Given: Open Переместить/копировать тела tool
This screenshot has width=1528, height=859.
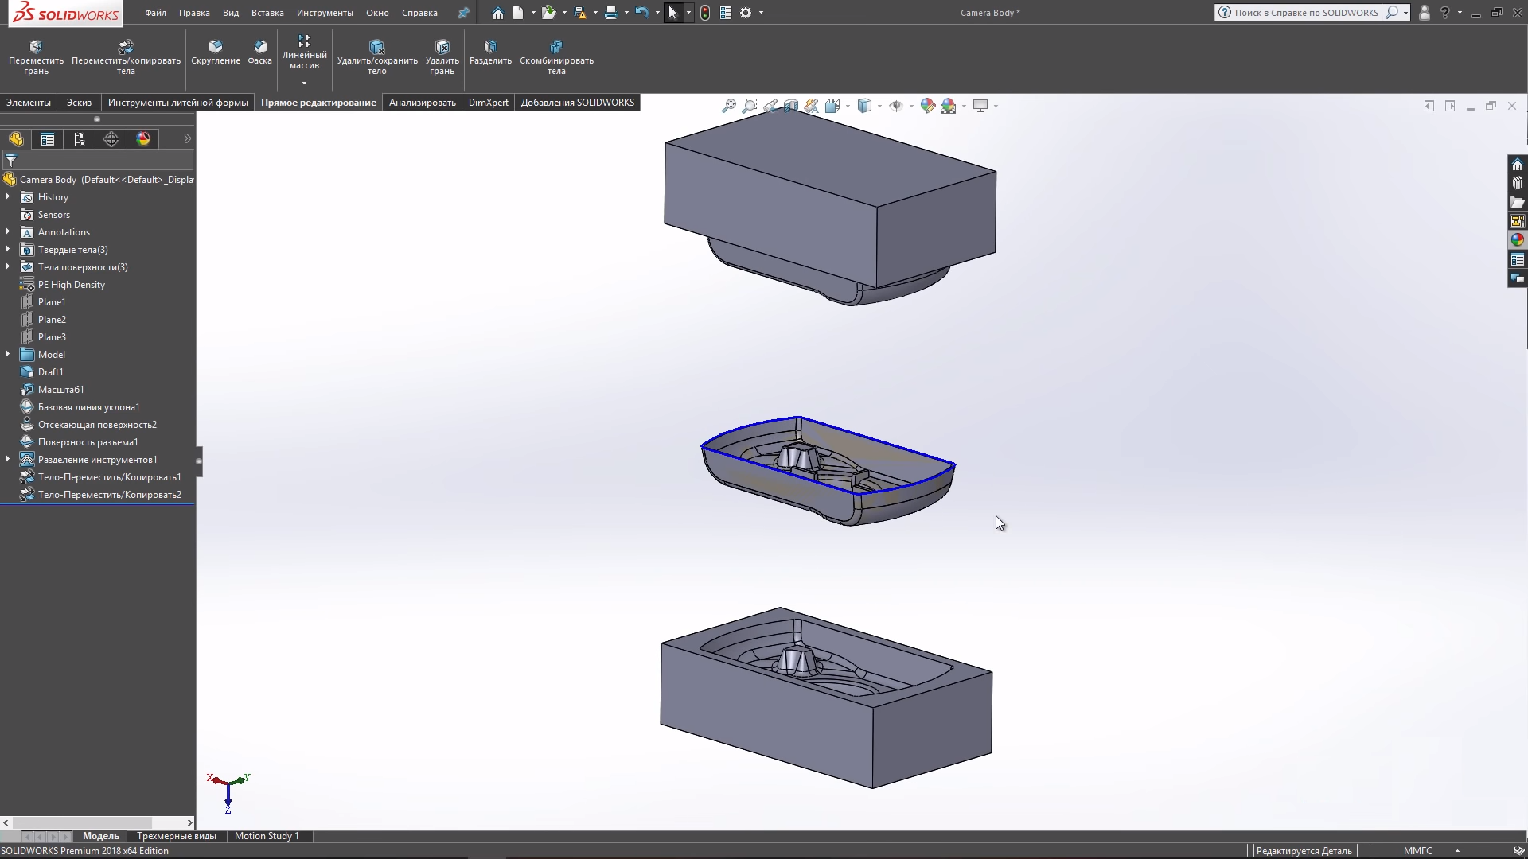Looking at the screenshot, I should pyautogui.click(x=126, y=57).
